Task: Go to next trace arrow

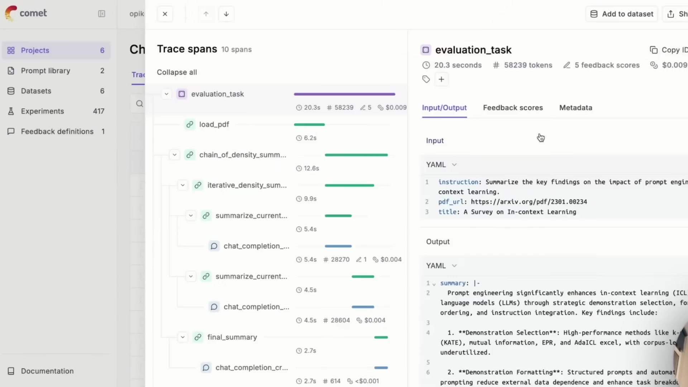Action: point(226,14)
